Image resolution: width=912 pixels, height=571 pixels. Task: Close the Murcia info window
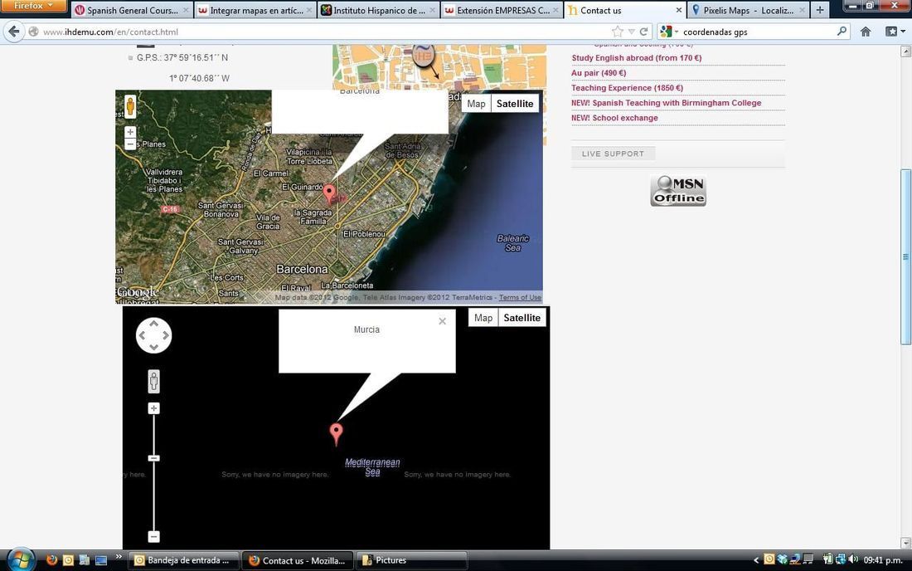coord(442,321)
